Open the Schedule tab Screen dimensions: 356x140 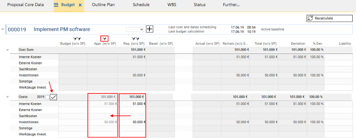[141, 5]
